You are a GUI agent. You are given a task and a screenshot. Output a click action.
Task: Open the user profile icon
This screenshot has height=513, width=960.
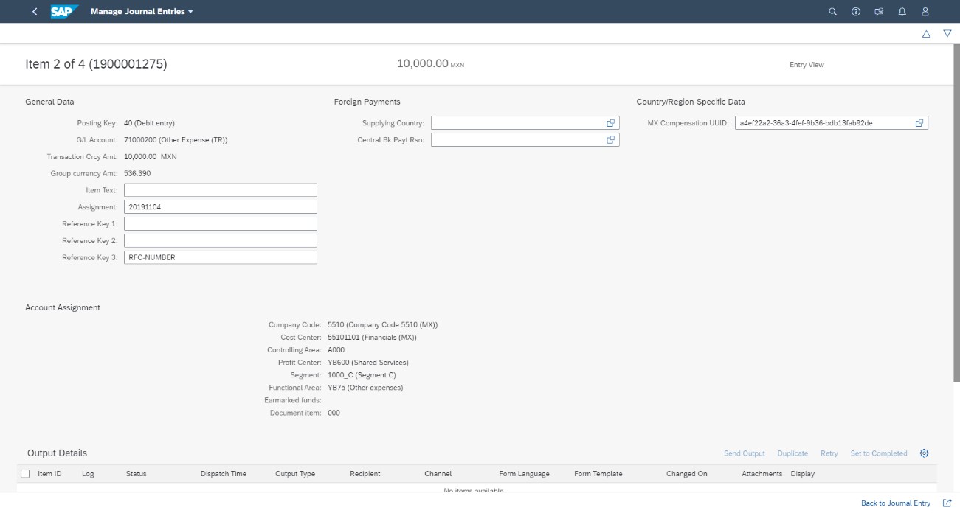tap(925, 12)
